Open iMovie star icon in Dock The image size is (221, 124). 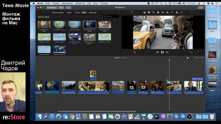(124, 117)
